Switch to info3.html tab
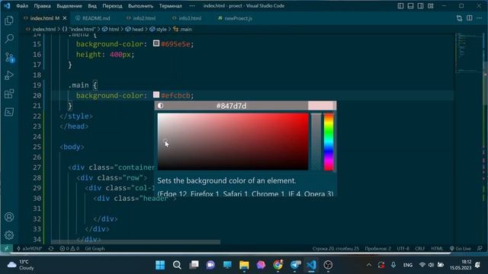The height and width of the screenshot is (274, 488). (187, 18)
